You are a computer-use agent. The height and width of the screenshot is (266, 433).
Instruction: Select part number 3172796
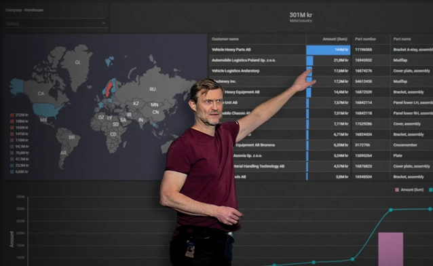[x=362, y=145]
